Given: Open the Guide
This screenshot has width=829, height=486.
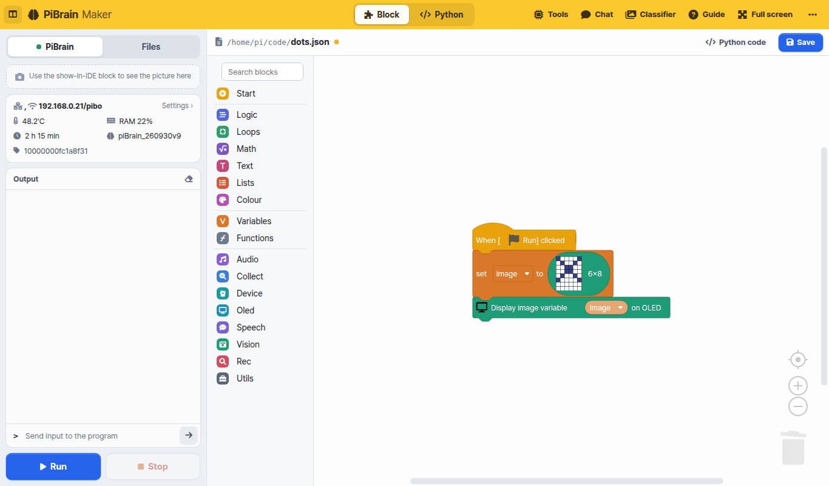Looking at the screenshot, I should pos(707,15).
